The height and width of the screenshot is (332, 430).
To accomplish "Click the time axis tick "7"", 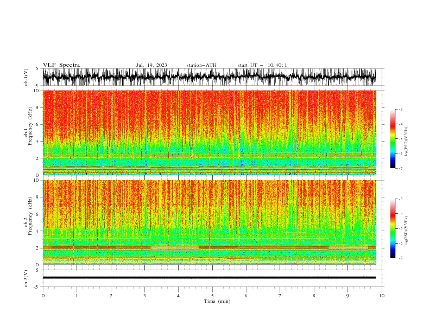I will click(280, 296).
